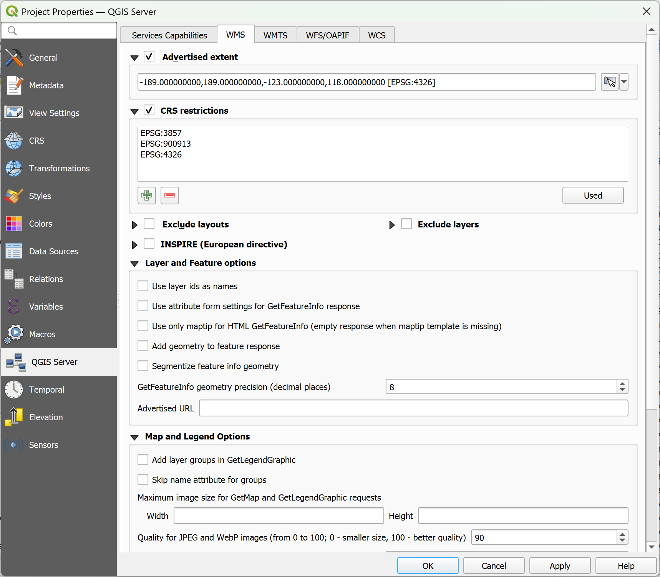
Task: Remove selected CRS with red minus
Action: pyautogui.click(x=170, y=195)
